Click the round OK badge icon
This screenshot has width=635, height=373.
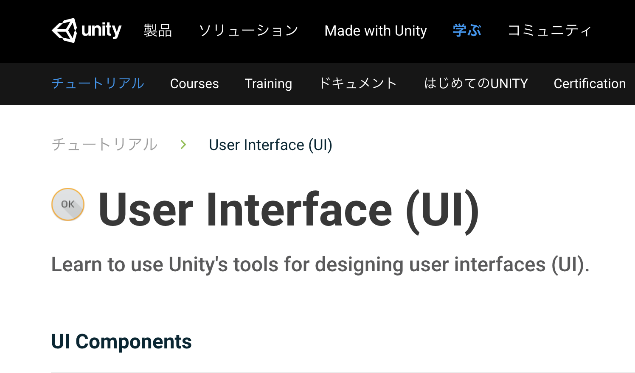(x=68, y=204)
